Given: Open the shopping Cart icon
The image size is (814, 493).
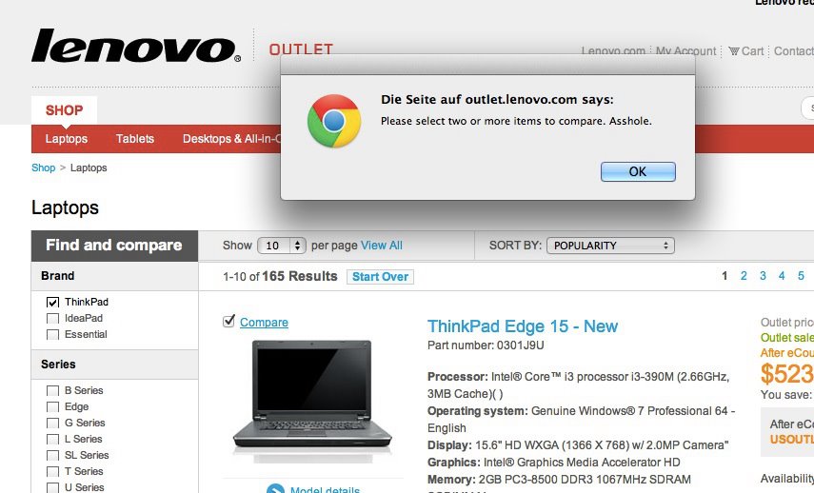Looking at the screenshot, I should coord(733,50).
